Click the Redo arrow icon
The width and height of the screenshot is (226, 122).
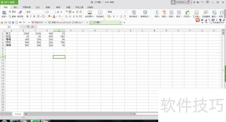[x=24, y=22]
